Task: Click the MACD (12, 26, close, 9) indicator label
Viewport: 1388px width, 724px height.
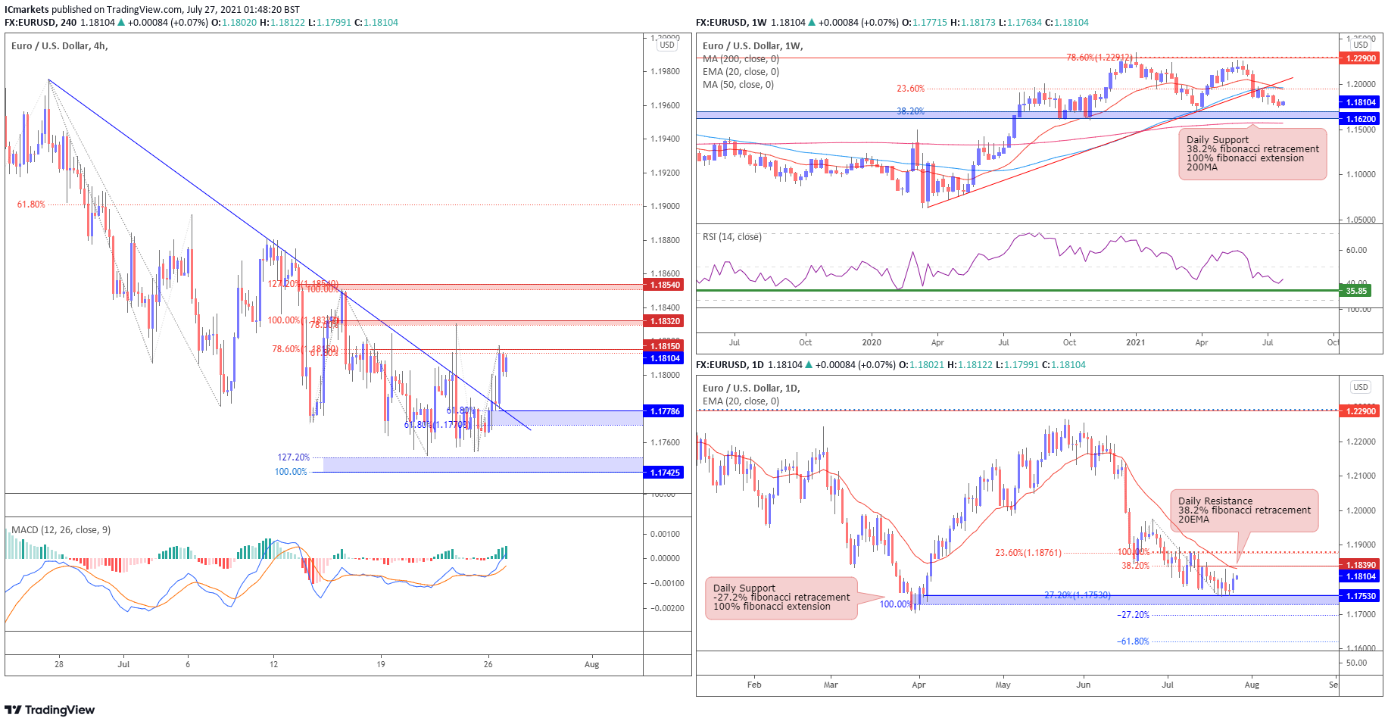Action: pos(61,530)
